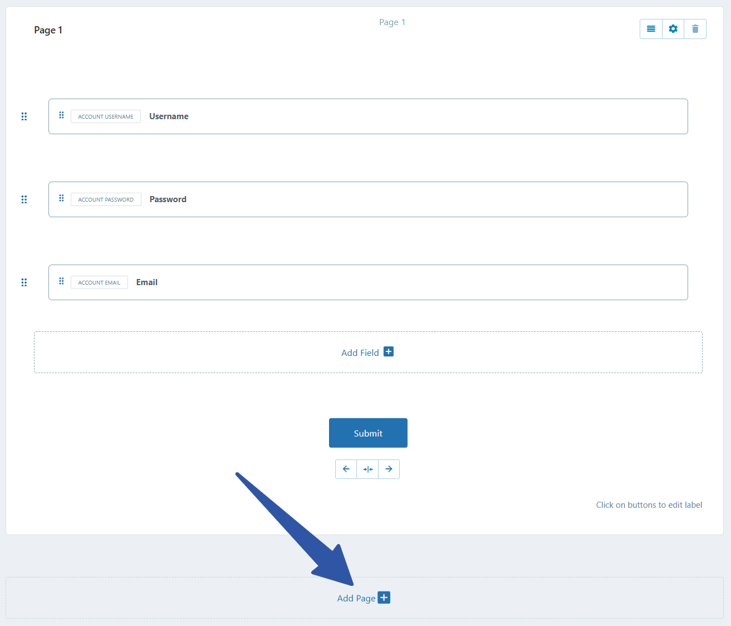
Task: Open Page 1 settings gear
Action: [x=673, y=29]
